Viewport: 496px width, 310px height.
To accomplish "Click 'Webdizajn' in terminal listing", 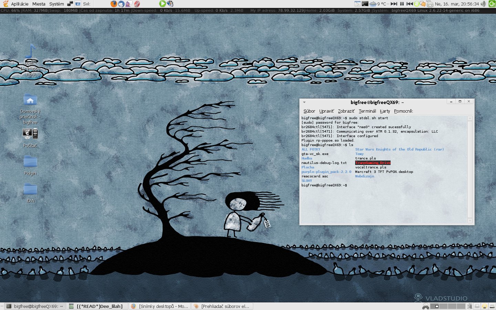I will coord(364,176).
